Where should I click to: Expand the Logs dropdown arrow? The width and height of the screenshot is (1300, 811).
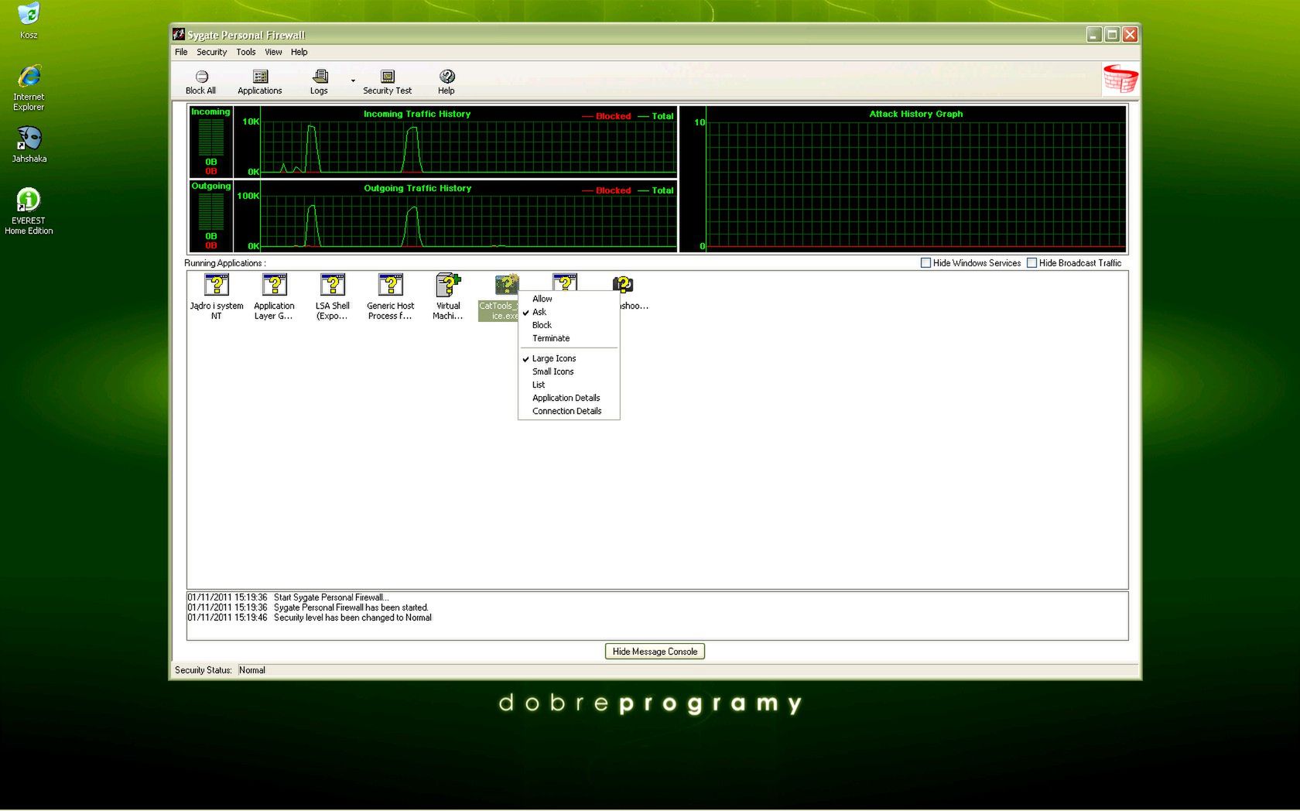pos(353,80)
